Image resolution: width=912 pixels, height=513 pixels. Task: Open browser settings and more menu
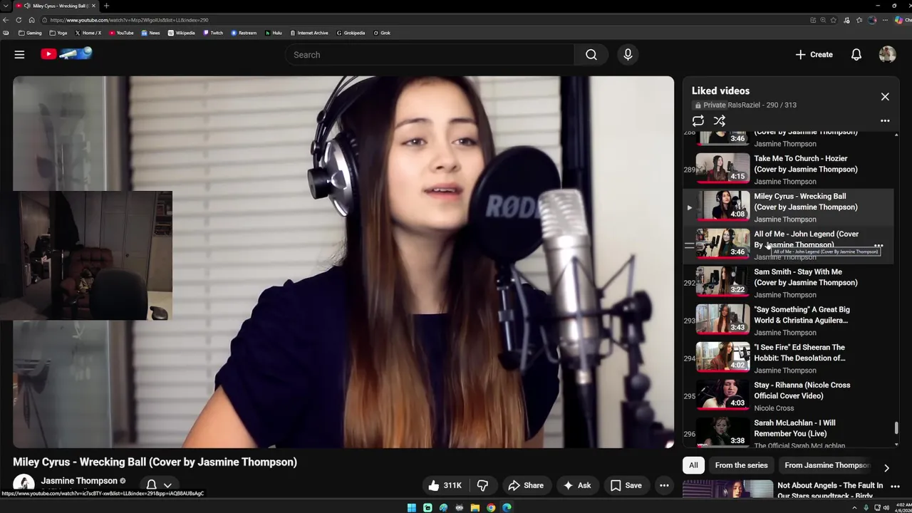[885, 20]
